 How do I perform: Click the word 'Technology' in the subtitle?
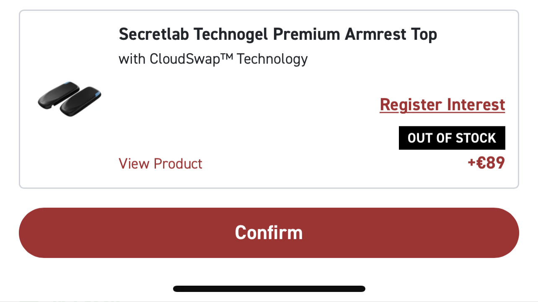(x=272, y=59)
